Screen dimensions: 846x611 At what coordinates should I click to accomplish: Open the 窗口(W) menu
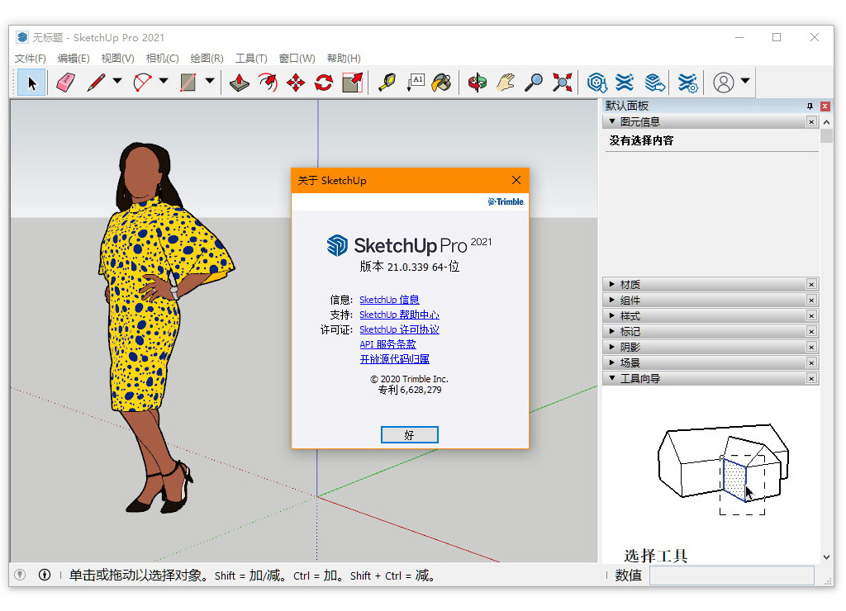coord(297,59)
